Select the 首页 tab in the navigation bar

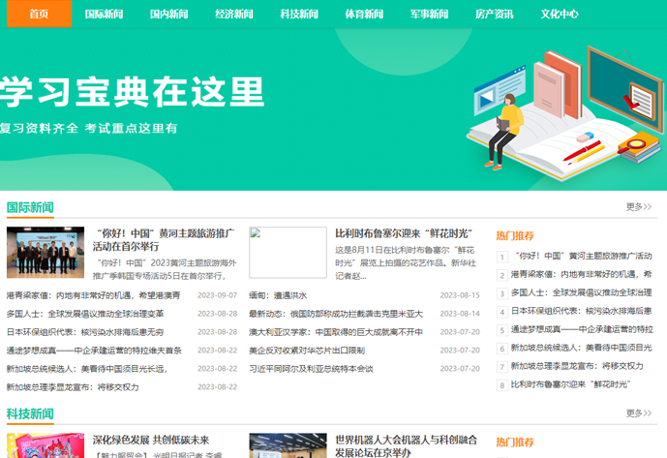pyautogui.click(x=39, y=14)
